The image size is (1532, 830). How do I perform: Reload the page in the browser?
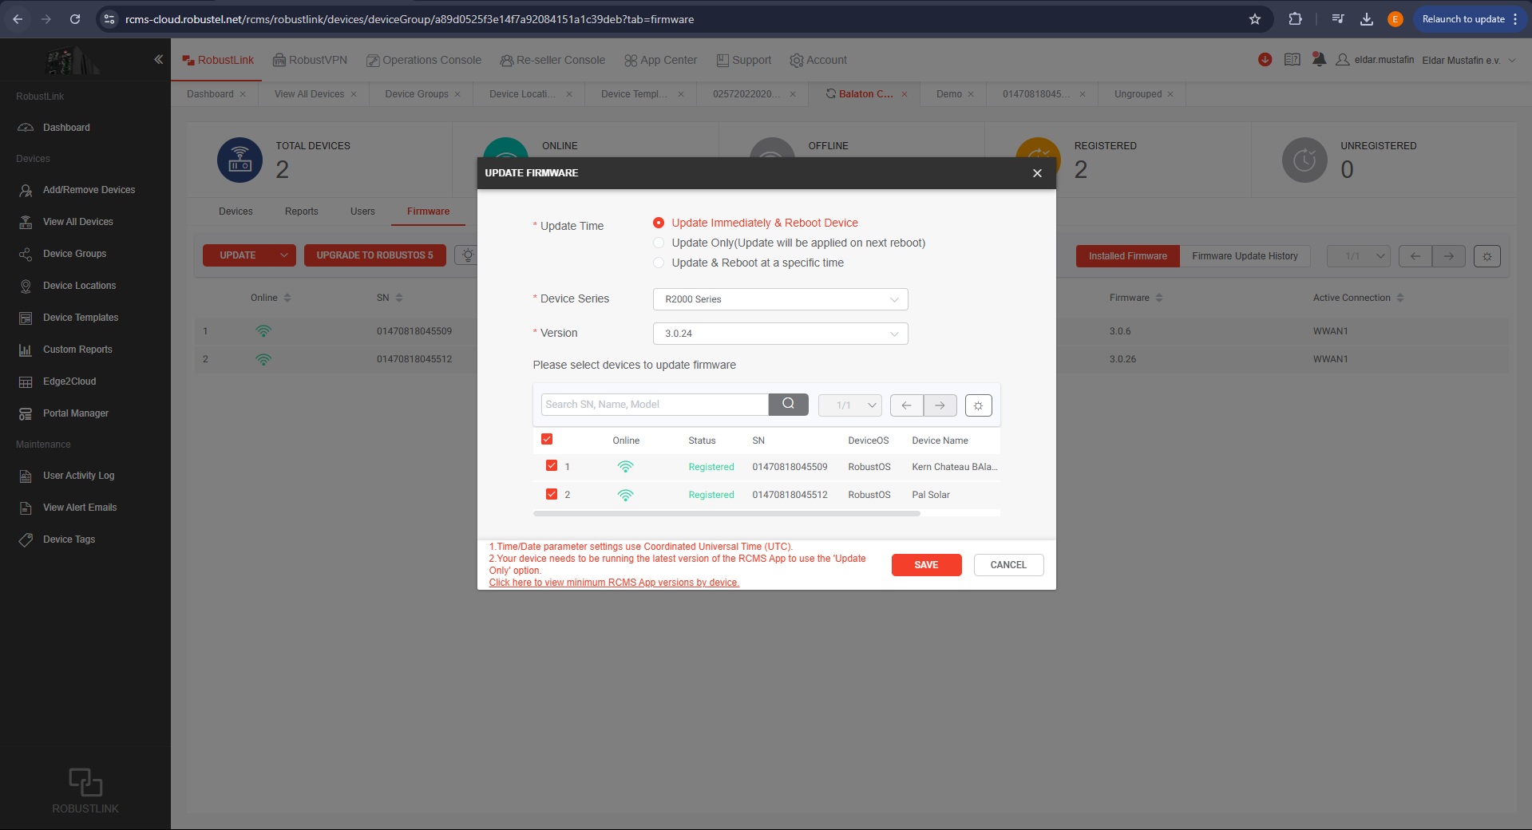tap(75, 19)
